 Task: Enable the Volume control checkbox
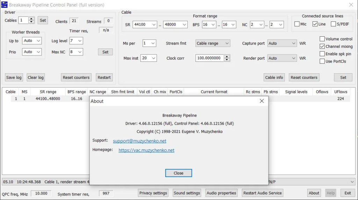tap(322, 39)
